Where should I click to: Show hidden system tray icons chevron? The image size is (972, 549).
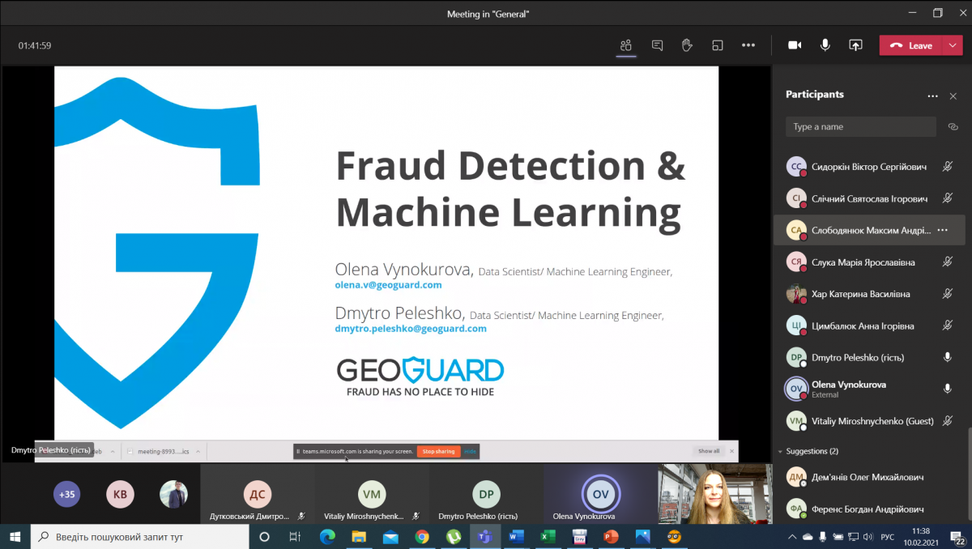pos(792,536)
